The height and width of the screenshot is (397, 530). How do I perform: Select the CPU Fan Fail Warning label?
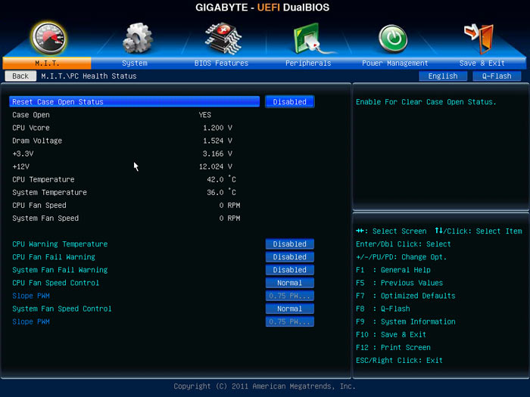point(54,257)
